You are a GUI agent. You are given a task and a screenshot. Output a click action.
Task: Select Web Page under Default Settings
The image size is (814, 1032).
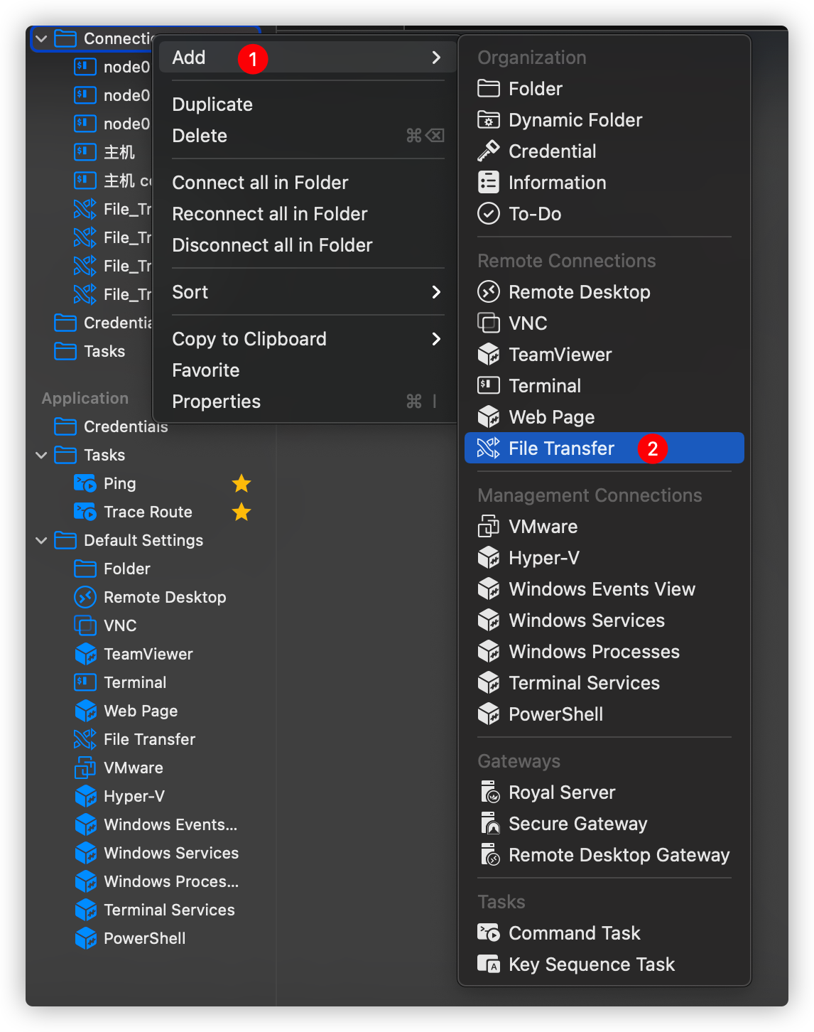click(x=141, y=711)
